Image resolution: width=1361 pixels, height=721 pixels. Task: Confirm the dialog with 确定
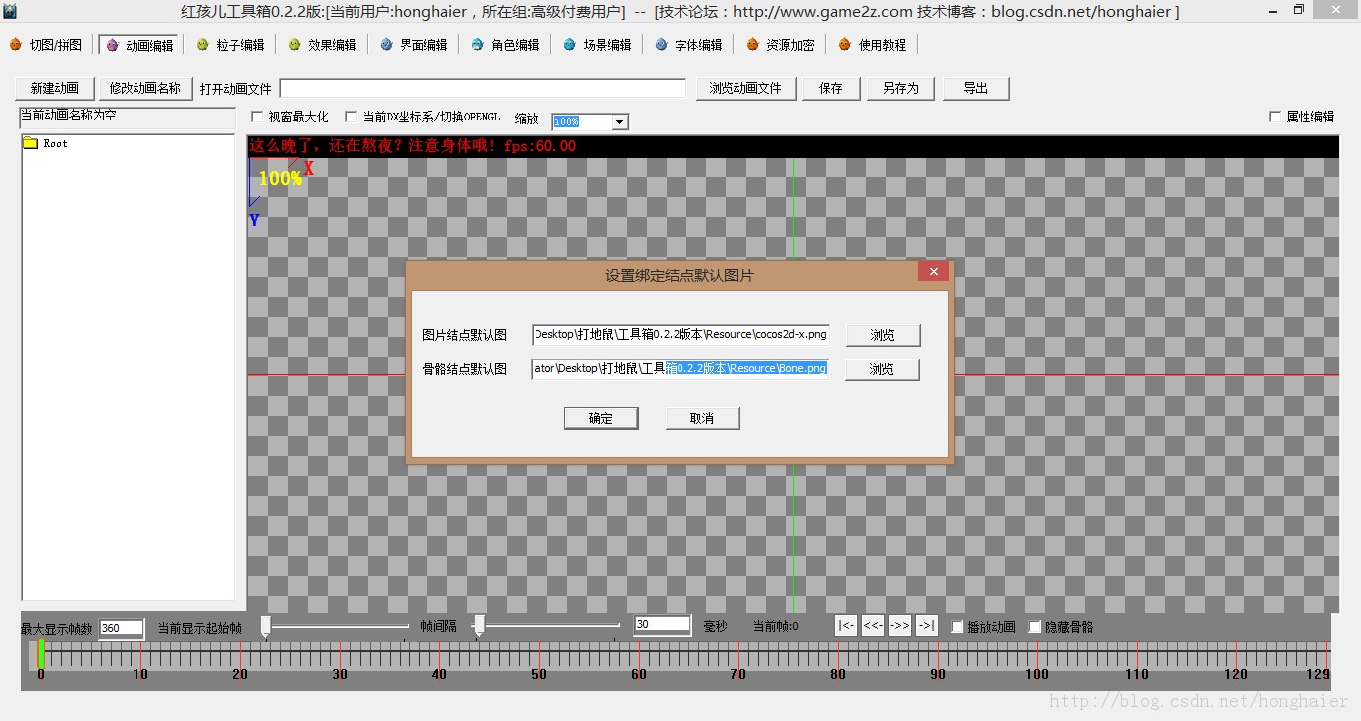[601, 418]
